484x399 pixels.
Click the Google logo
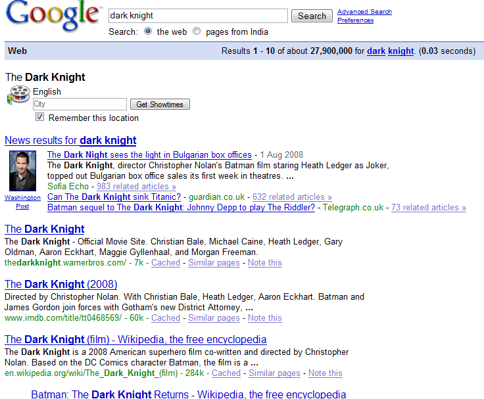53,15
